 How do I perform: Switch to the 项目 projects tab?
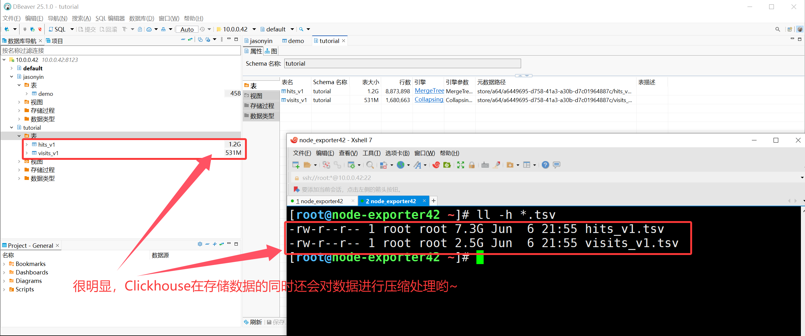click(x=54, y=41)
